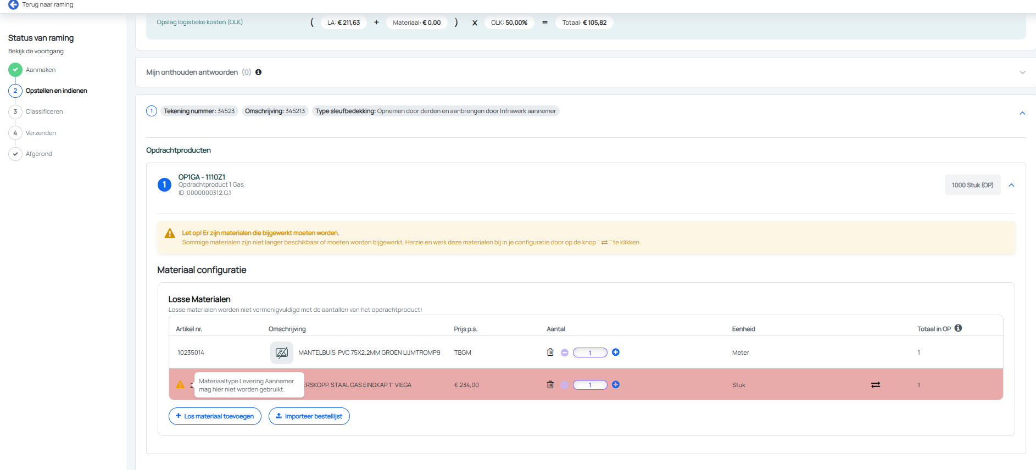Screen dimensions: 1036x470
Task: Click the circled 1 icon before Tekening nummer
Action: 152,111
